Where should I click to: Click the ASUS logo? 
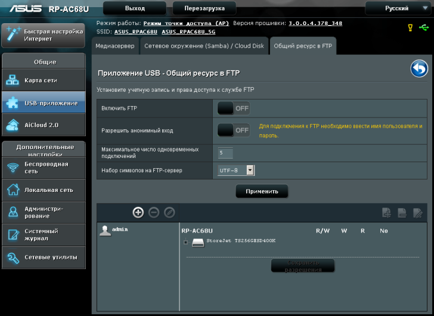tap(26, 9)
